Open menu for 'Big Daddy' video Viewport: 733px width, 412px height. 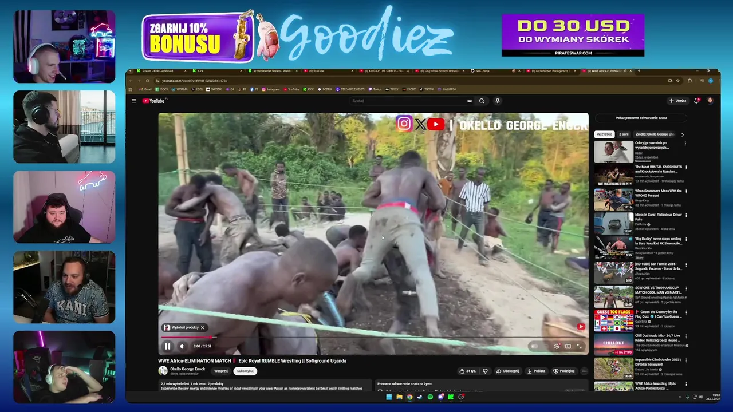(685, 240)
